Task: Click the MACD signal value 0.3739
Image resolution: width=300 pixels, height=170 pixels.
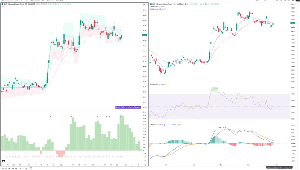Action: (179, 125)
